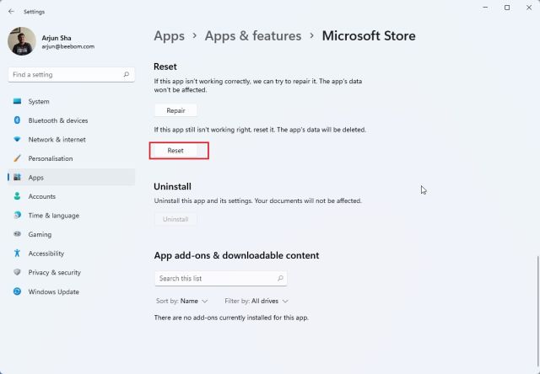
Task: Open Accessibility settings
Action: point(71,254)
